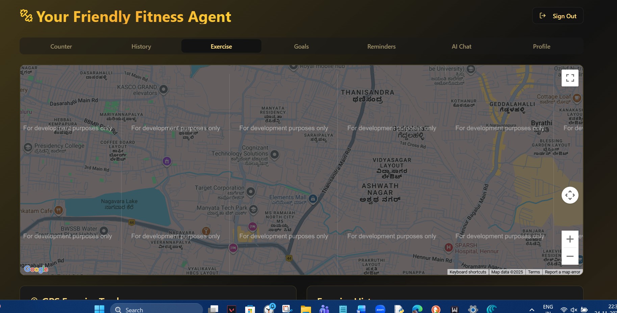Open the map Terms link
Image resolution: width=617 pixels, height=313 pixels.
pyautogui.click(x=534, y=272)
